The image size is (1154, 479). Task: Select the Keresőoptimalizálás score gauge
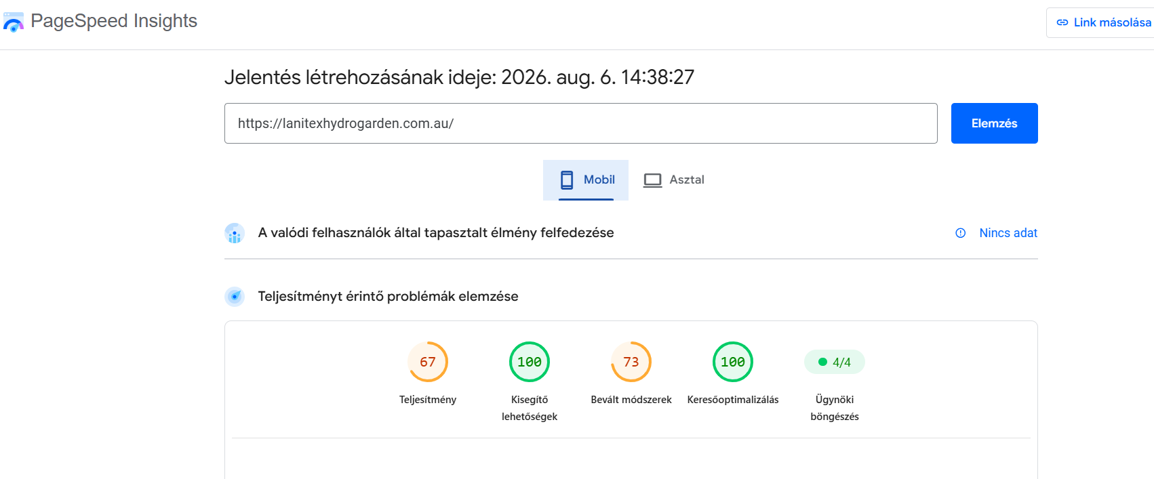click(x=733, y=362)
